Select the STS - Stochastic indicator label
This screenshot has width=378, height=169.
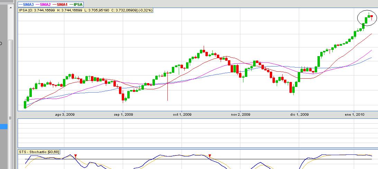(39, 152)
